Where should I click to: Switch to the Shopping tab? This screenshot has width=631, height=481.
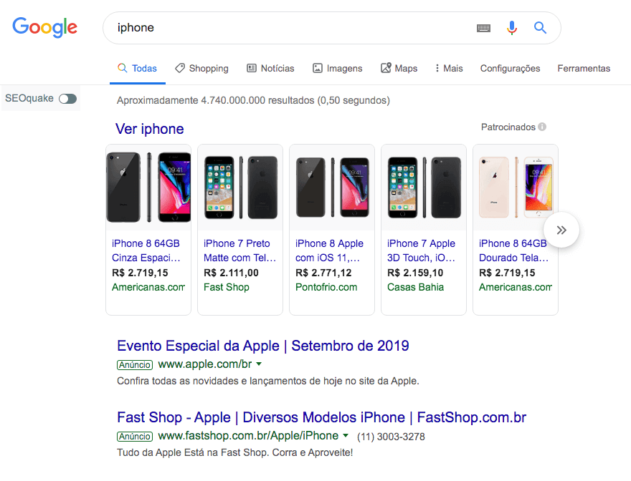click(201, 68)
